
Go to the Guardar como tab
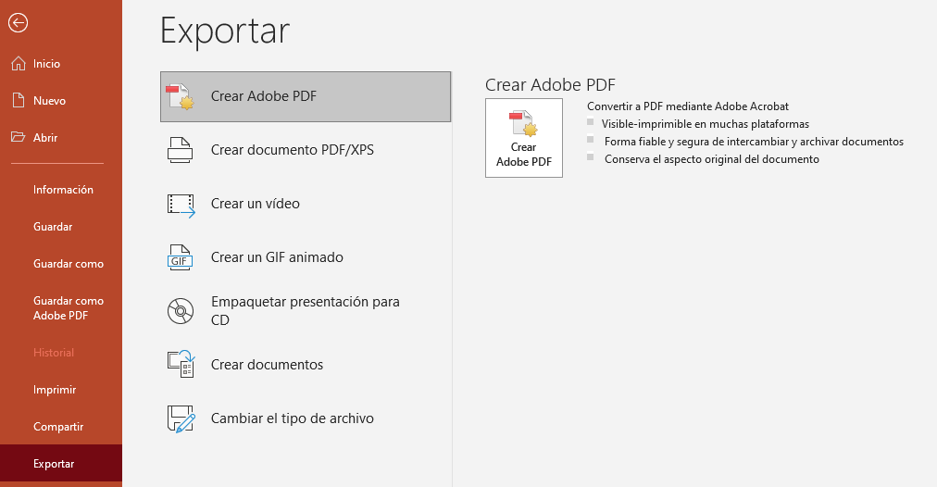click(69, 264)
